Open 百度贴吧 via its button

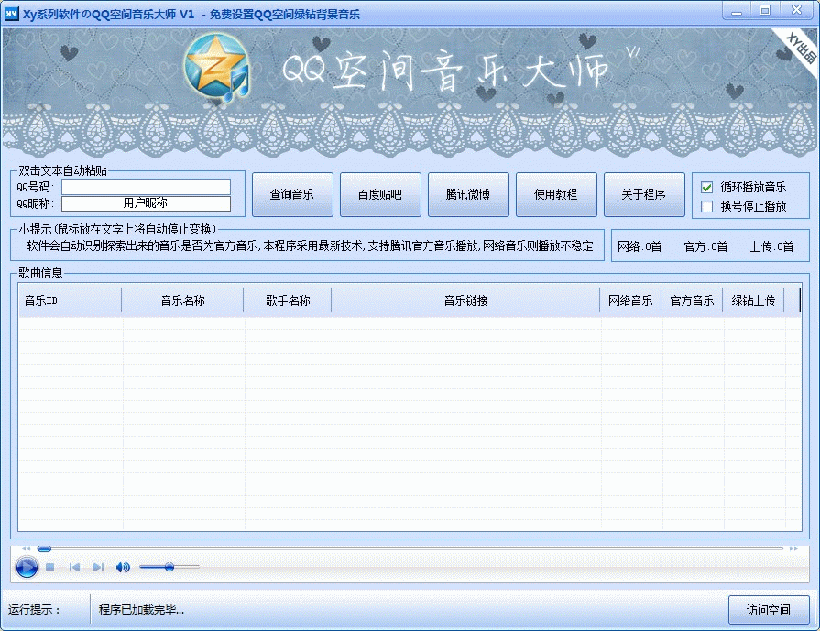[x=380, y=194]
